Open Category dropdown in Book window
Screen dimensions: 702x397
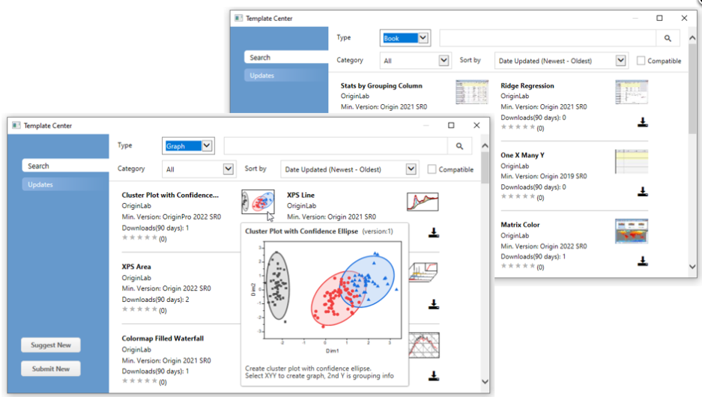click(x=415, y=61)
